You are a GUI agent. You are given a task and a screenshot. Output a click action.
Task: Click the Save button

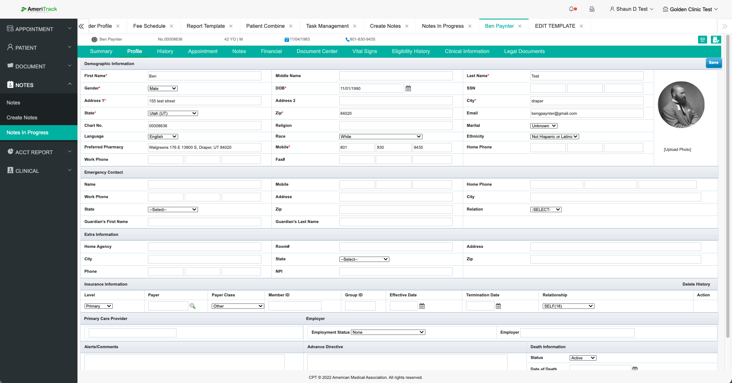coord(713,63)
